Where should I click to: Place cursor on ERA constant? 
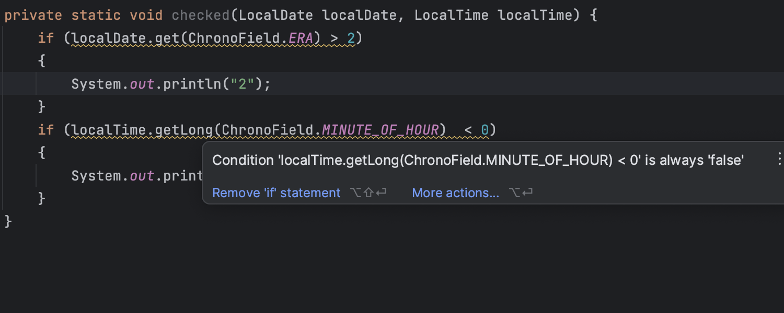point(301,38)
